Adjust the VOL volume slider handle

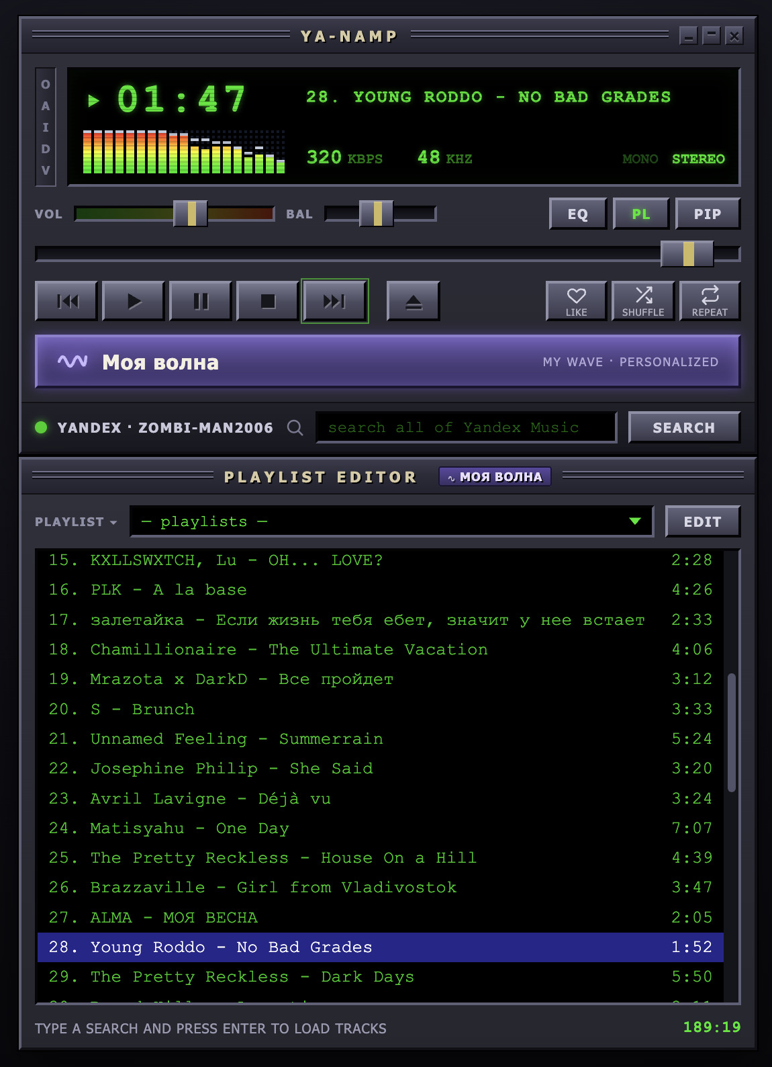[x=191, y=214]
